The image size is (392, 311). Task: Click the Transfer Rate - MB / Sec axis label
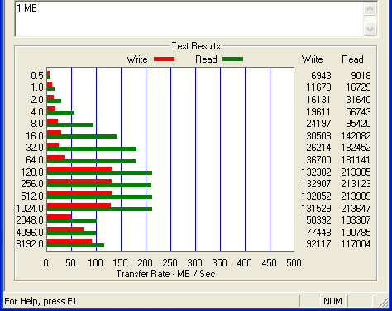click(165, 274)
